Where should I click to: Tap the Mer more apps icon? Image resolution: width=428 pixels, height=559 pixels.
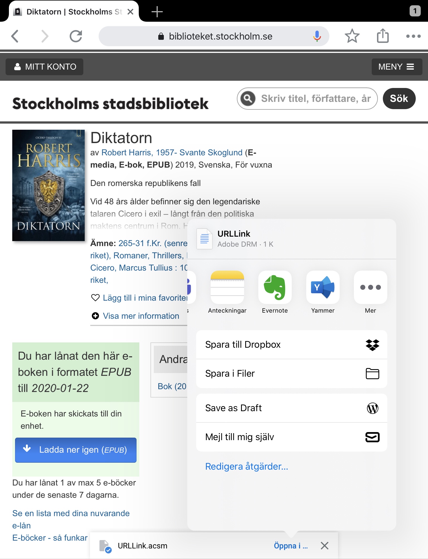click(370, 288)
